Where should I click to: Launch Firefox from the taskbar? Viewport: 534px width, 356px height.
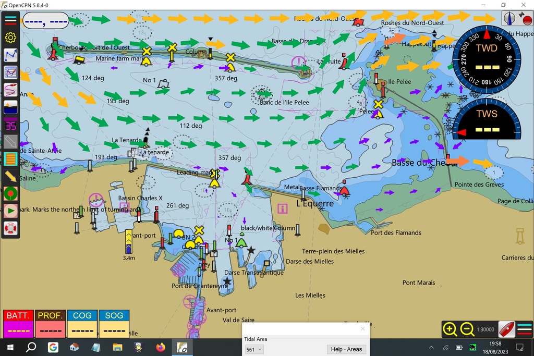pyautogui.click(x=161, y=347)
